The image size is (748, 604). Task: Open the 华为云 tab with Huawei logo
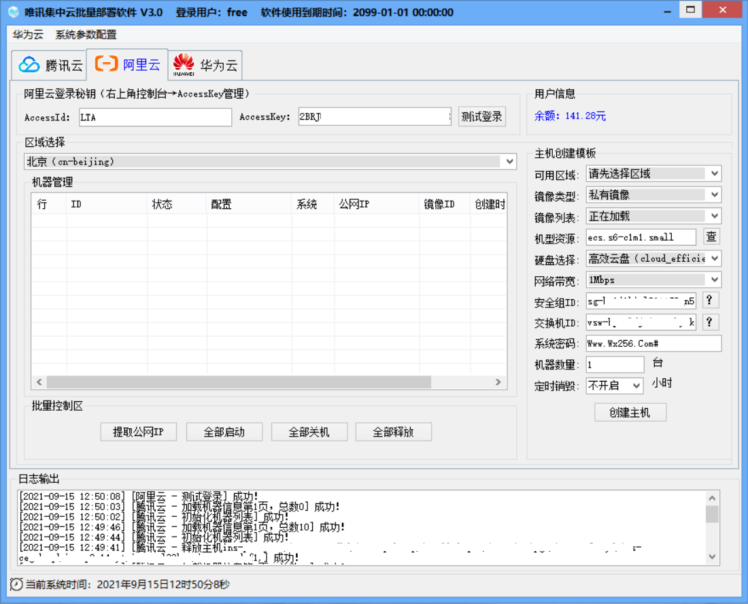205,65
